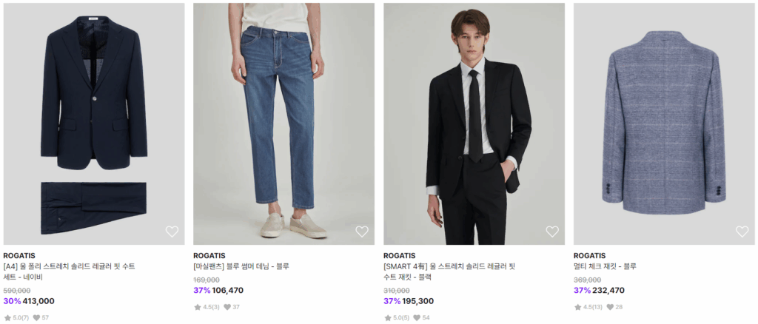Favorite the black SMART suit jacket
Screen dimensions: 758x324
[x=552, y=232]
